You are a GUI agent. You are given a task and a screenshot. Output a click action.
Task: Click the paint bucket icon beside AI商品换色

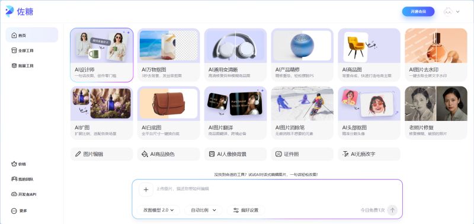(x=145, y=154)
